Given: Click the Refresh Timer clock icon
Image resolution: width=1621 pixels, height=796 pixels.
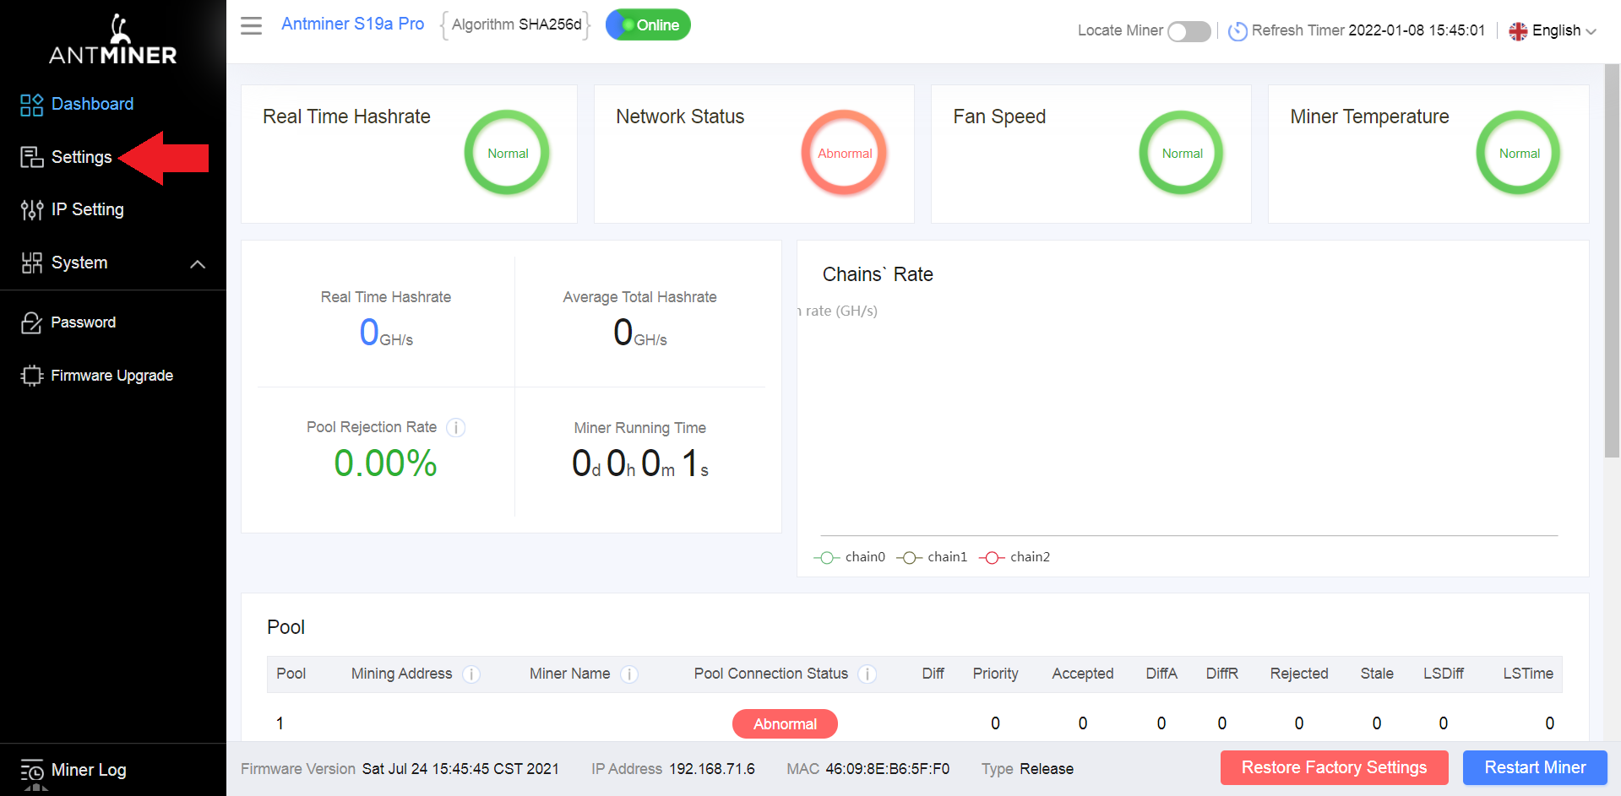Looking at the screenshot, I should [1238, 31].
